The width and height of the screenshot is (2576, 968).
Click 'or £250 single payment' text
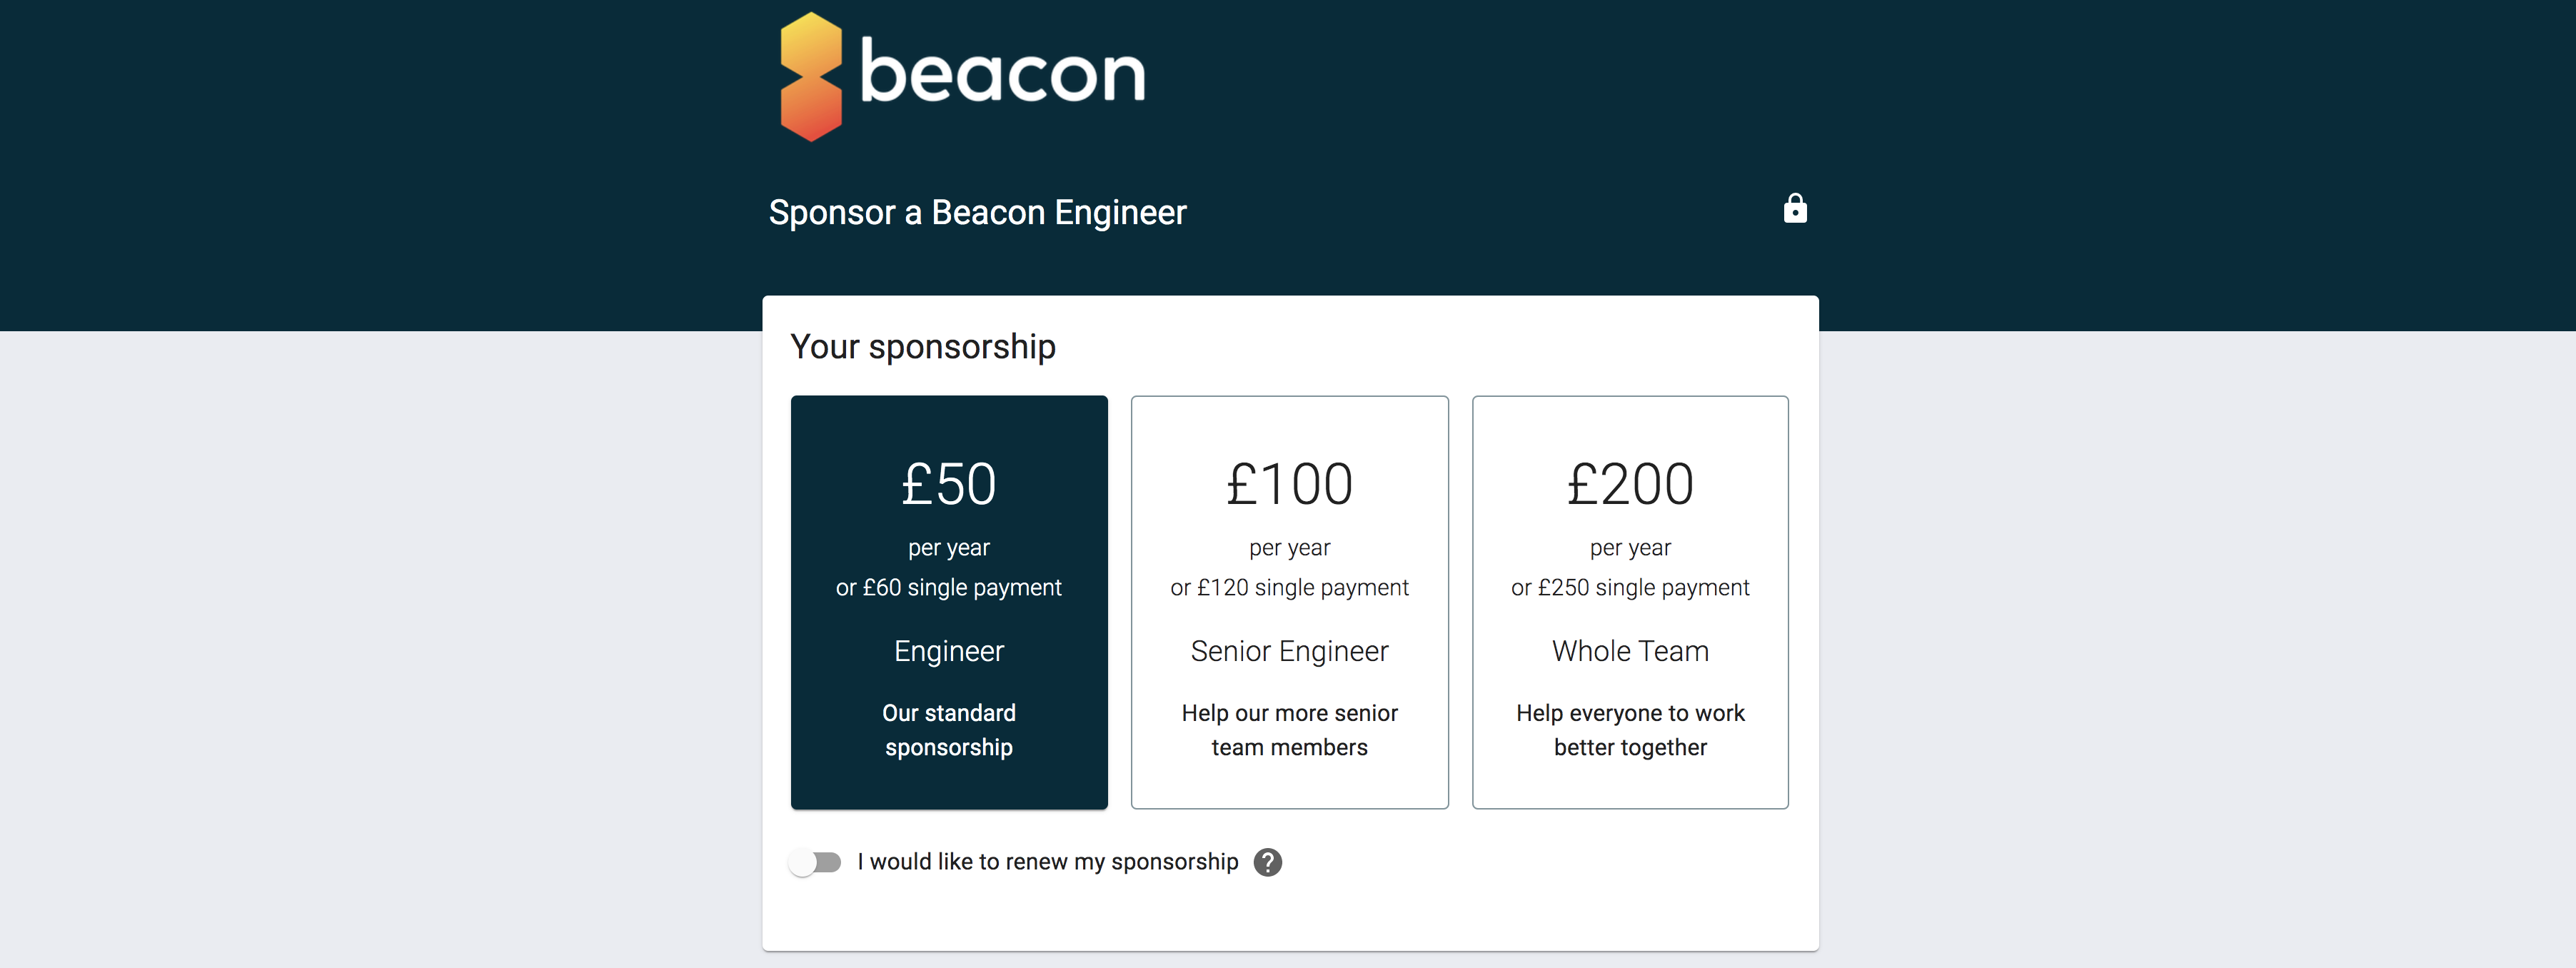click(1630, 588)
